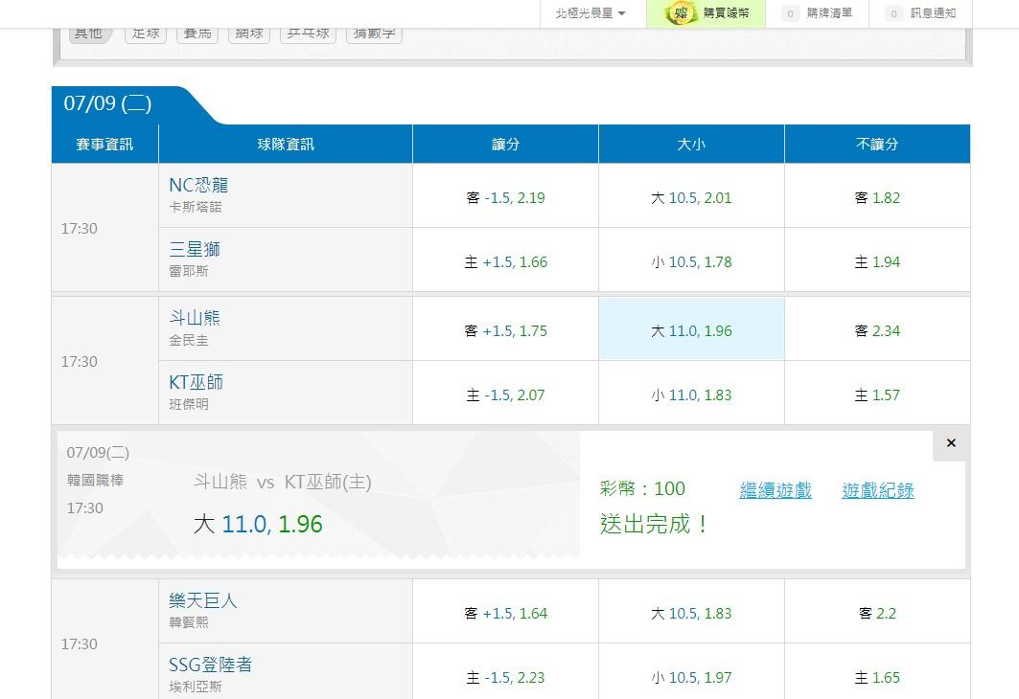Click 送出完成! status message
This screenshot has height=699, width=1019.
pyautogui.click(x=655, y=524)
